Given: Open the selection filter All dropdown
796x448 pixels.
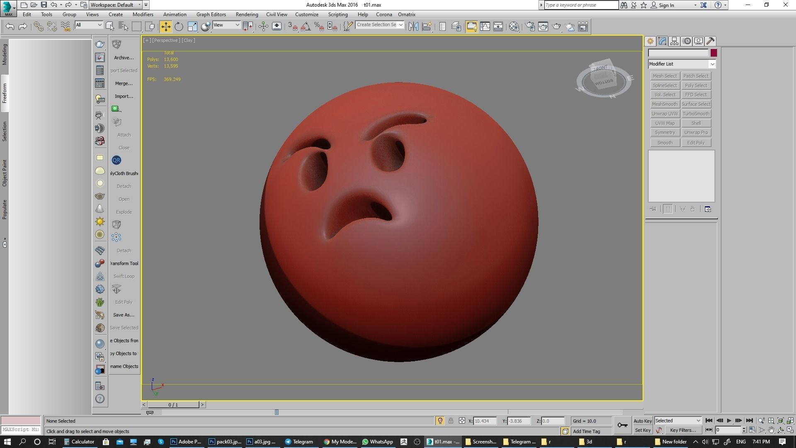Looking at the screenshot, I should pyautogui.click(x=89, y=25).
